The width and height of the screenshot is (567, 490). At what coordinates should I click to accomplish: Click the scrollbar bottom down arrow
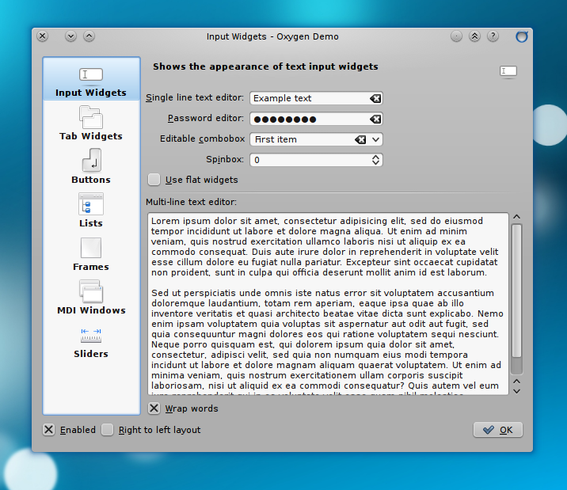pyautogui.click(x=517, y=391)
